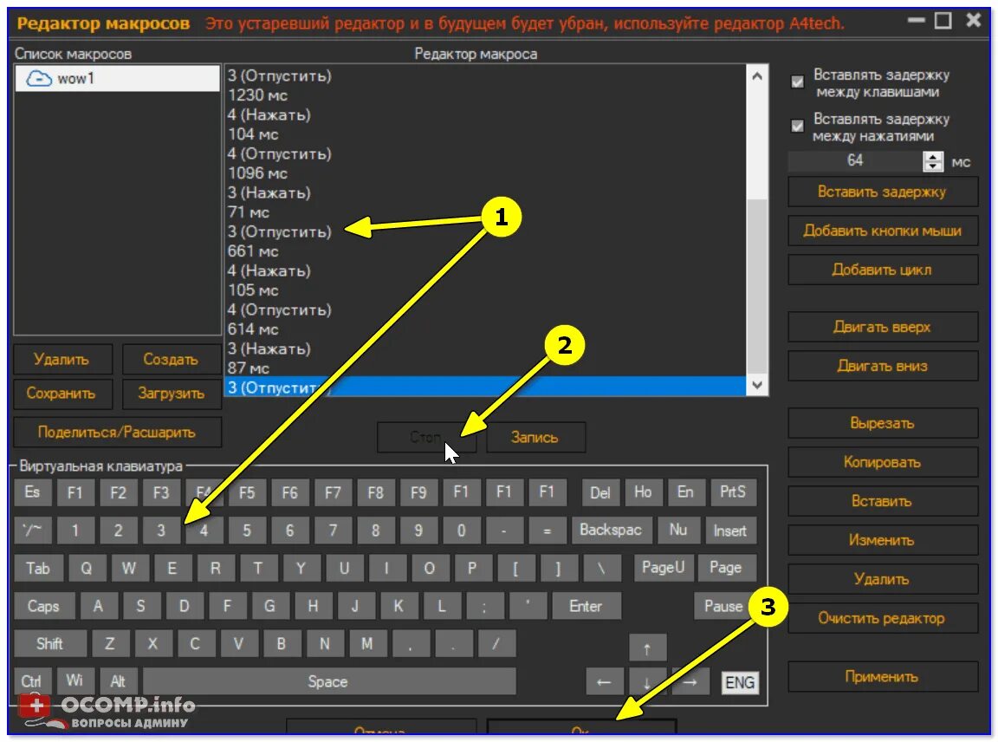Image resolution: width=998 pixels, height=742 pixels.
Task: Select the wow1 macro cloud icon
Action: tap(39, 78)
